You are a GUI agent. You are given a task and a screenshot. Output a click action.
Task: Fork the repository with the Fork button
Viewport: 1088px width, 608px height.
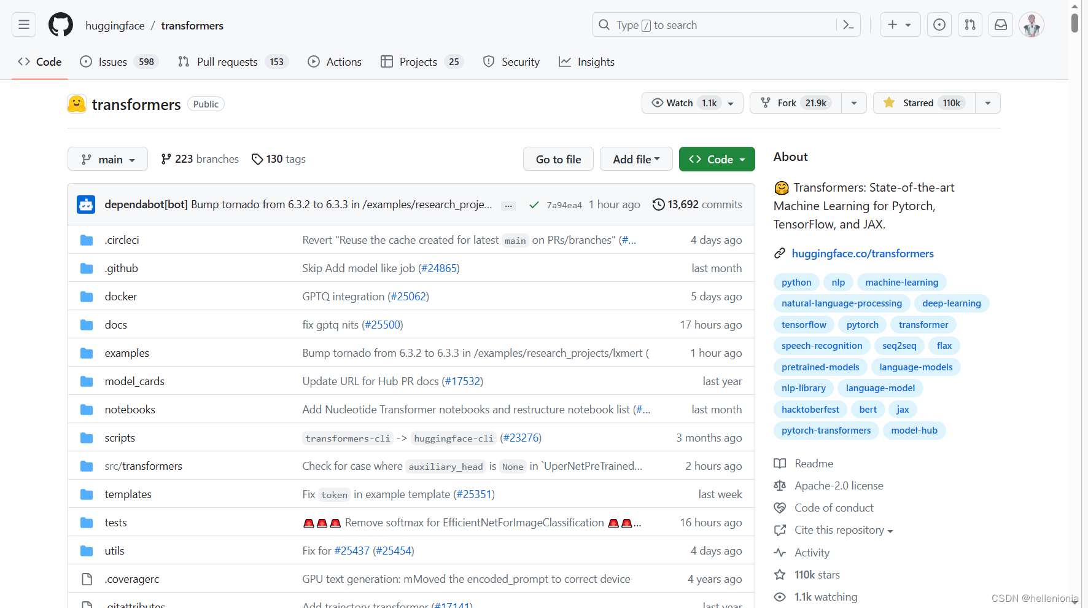tap(796, 103)
